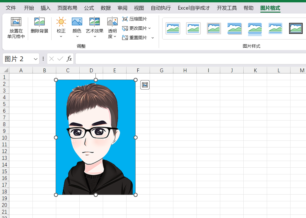Viewport: 306px width, 218px height.
Task: Click the Select All corner triangle
Action: pyautogui.click(x=6, y=70)
